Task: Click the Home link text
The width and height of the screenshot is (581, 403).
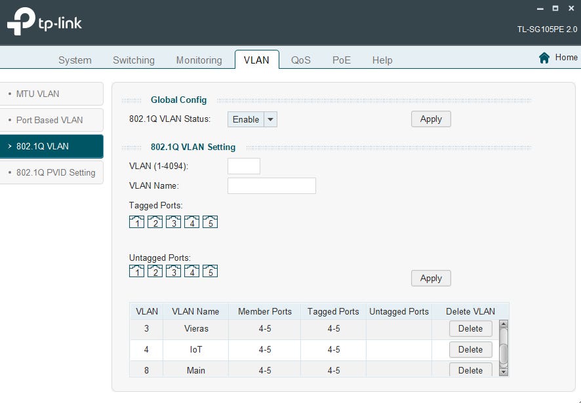Action: pyautogui.click(x=566, y=58)
